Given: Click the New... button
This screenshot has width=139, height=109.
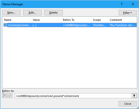Looking at the screenshot, I should [11, 13].
